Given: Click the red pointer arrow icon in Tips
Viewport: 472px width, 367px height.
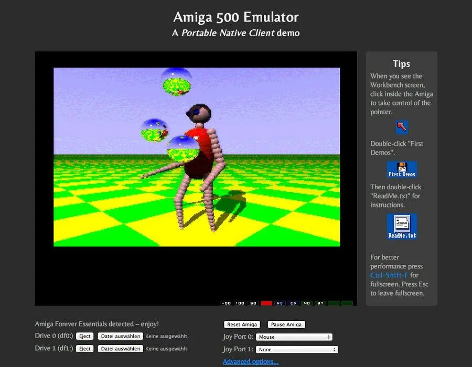Looking at the screenshot, I should [x=402, y=127].
